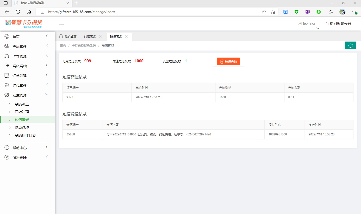Close the 短信管理 tab
Screen dimensions: 361x214
coord(126,37)
